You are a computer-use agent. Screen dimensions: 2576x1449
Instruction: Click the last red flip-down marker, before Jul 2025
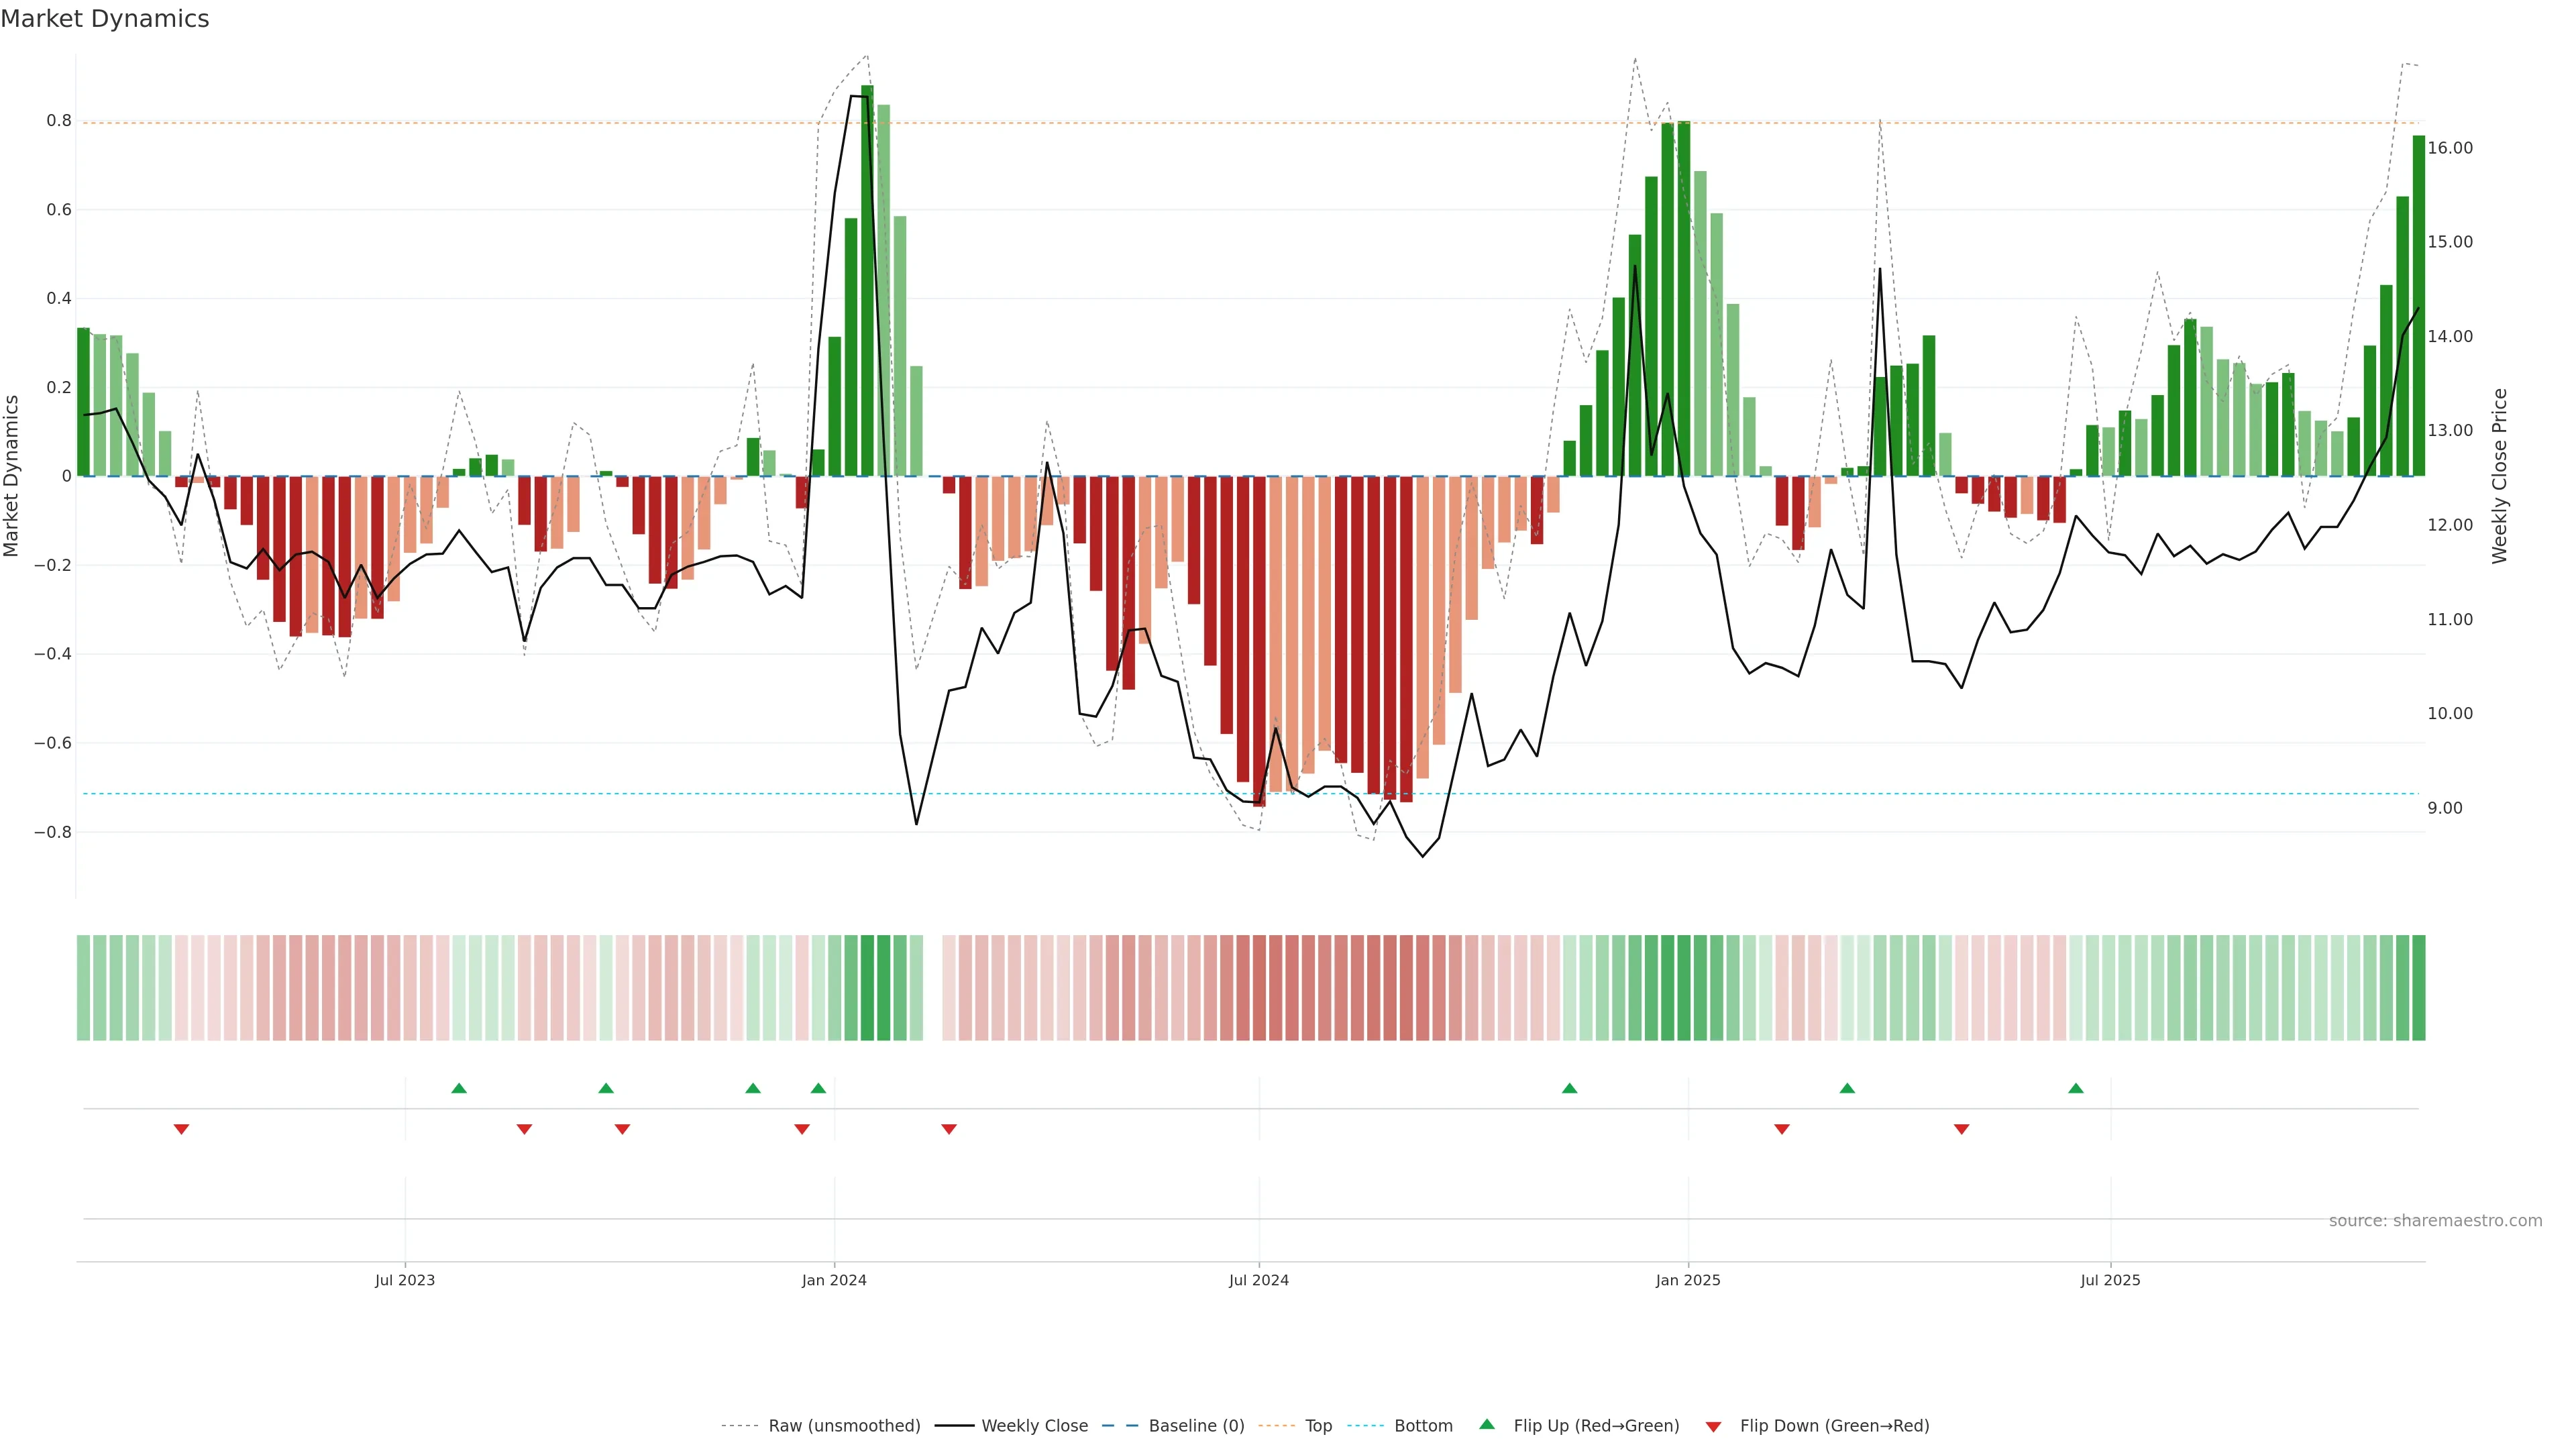point(1961,1129)
